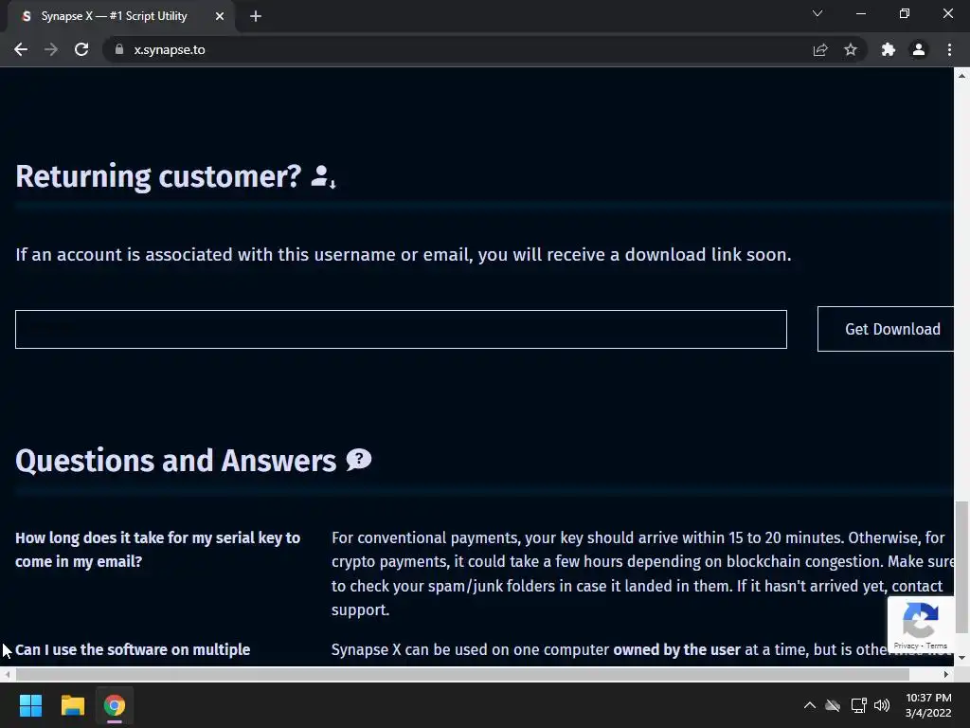View site lock information icon
The image size is (970, 728).
click(x=118, y=49)
